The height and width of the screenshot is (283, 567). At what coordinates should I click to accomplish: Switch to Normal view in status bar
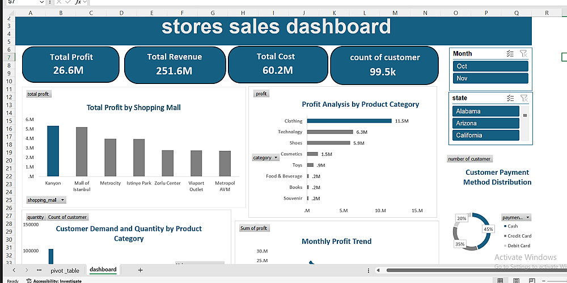click(x=500, y=281)
